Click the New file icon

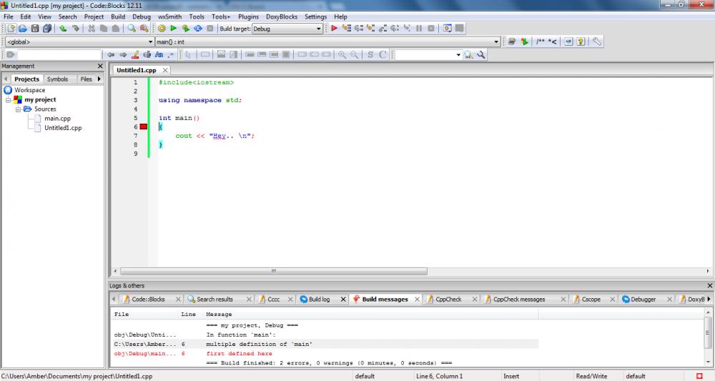click(11, 29)
